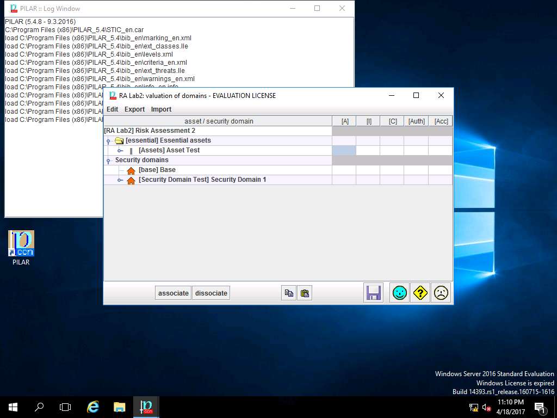Click highlighted [A] cell of Asset Test

344,150
